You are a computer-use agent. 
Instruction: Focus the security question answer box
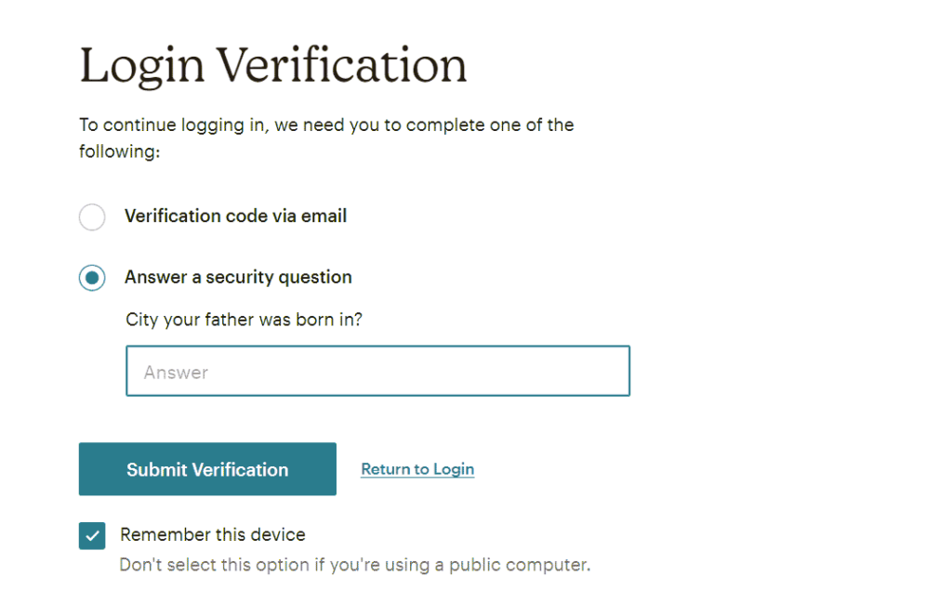pos(377,370)
